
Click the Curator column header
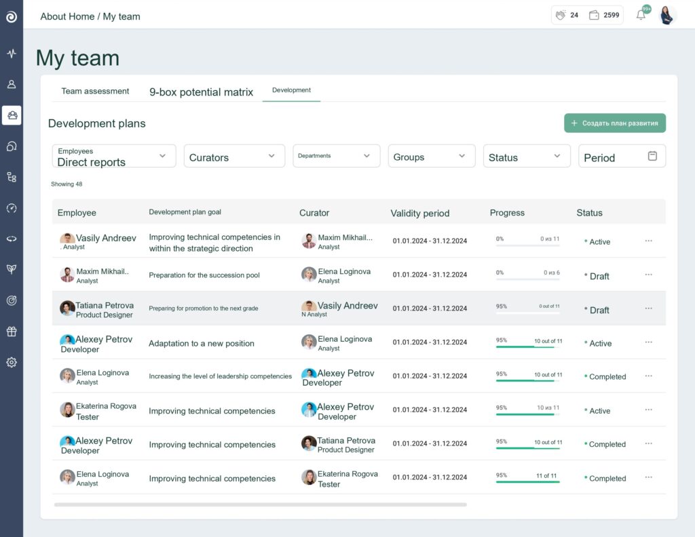(314, 213)
